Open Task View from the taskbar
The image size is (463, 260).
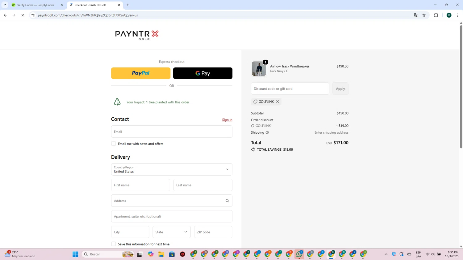click(x=140, y=254)
